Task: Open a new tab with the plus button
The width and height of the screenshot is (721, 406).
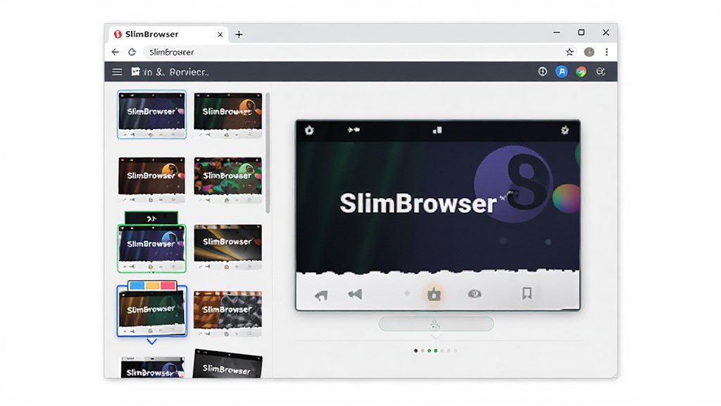Action: [239, 35]
